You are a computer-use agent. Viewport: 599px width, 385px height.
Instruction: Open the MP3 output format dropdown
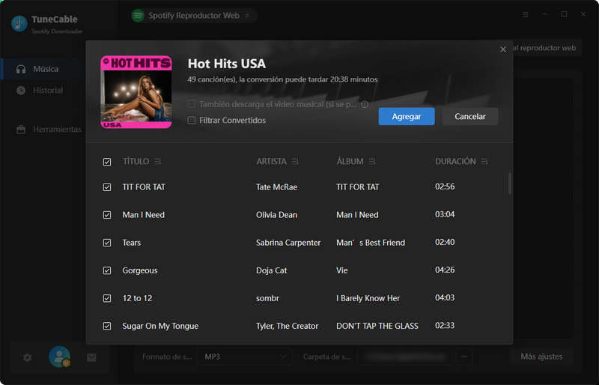pyautogui.click(x=245, y=357)
